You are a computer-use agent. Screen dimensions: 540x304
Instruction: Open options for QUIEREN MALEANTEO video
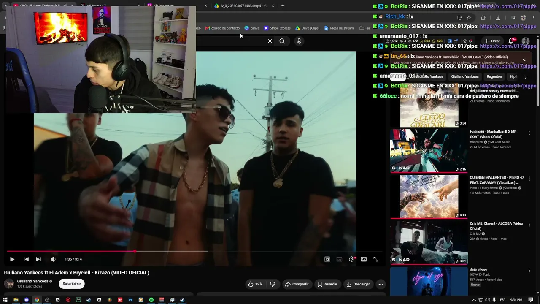(x=529, y=179)
